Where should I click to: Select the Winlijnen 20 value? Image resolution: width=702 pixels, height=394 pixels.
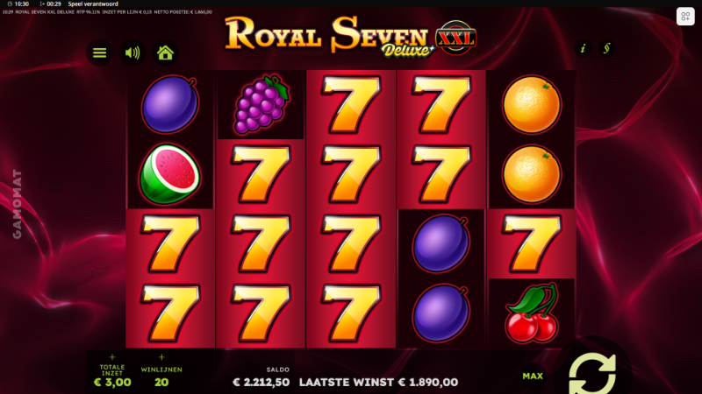(x=161, y=383)
